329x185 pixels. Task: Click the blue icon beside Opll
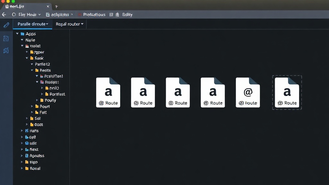click(27, 137)
